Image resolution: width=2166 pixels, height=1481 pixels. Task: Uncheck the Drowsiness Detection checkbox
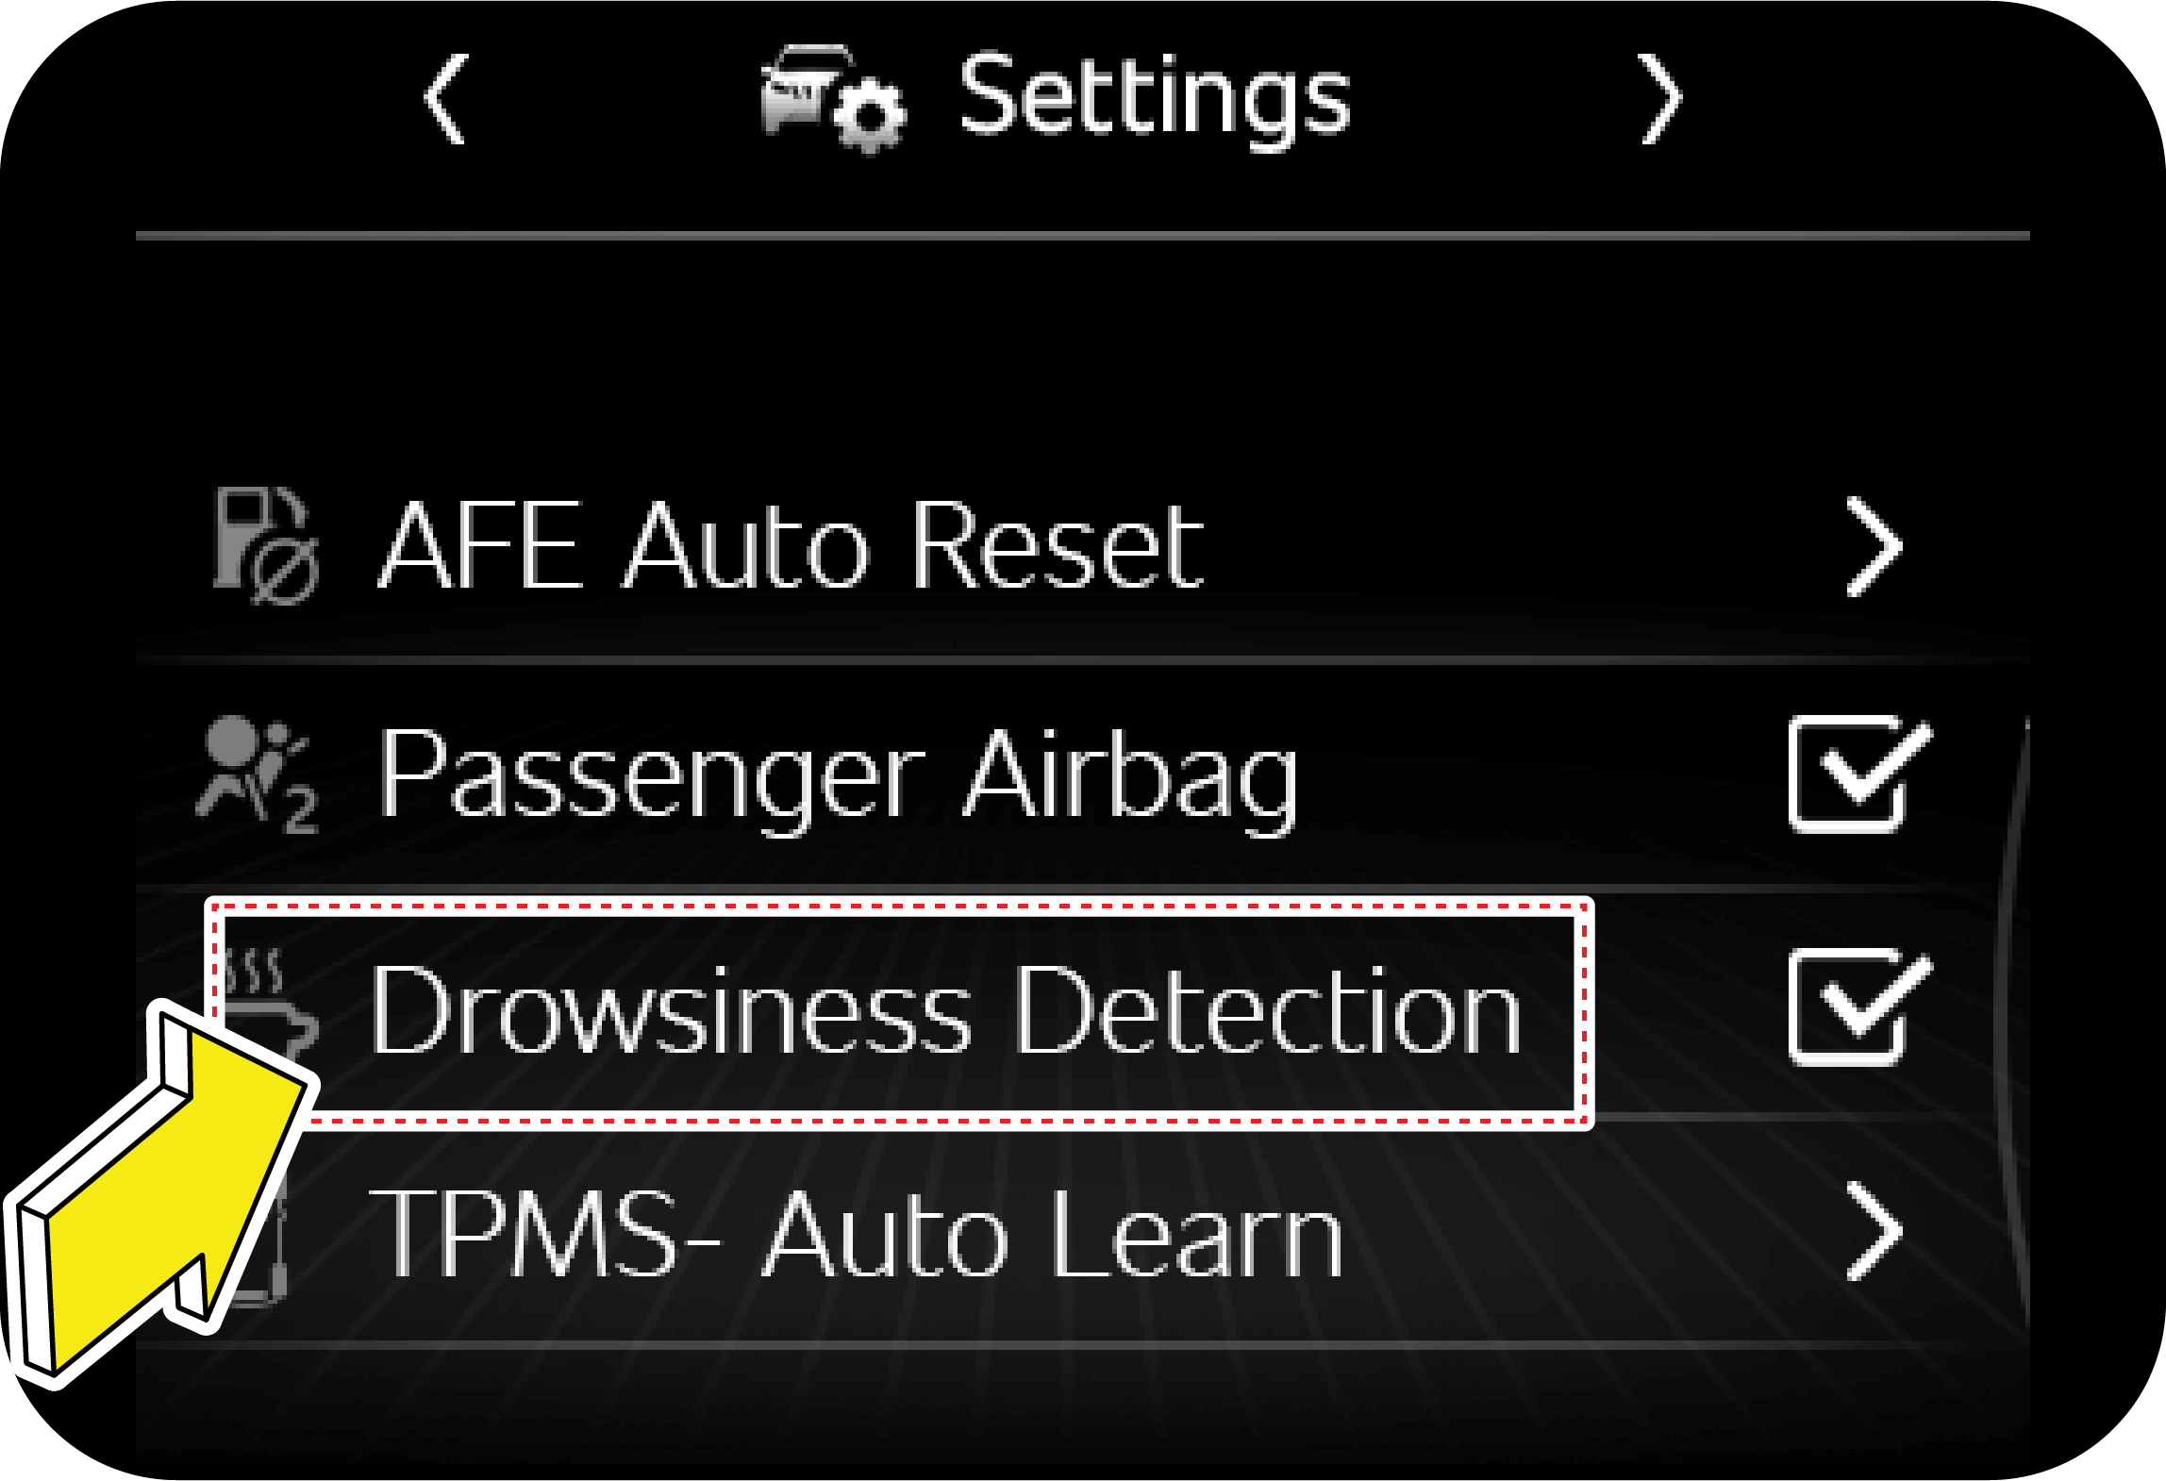coord(1855,1007)
